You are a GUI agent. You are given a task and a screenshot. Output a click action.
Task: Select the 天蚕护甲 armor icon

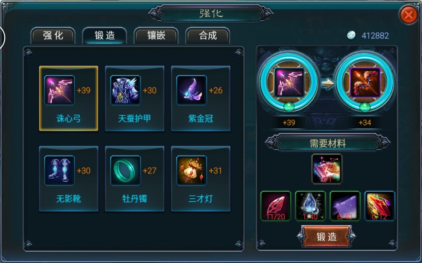pyautogui.click(x=125, y=90)
